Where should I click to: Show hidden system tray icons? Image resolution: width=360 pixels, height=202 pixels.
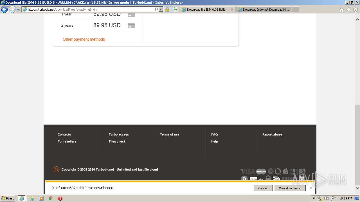(x=314, y=198)
